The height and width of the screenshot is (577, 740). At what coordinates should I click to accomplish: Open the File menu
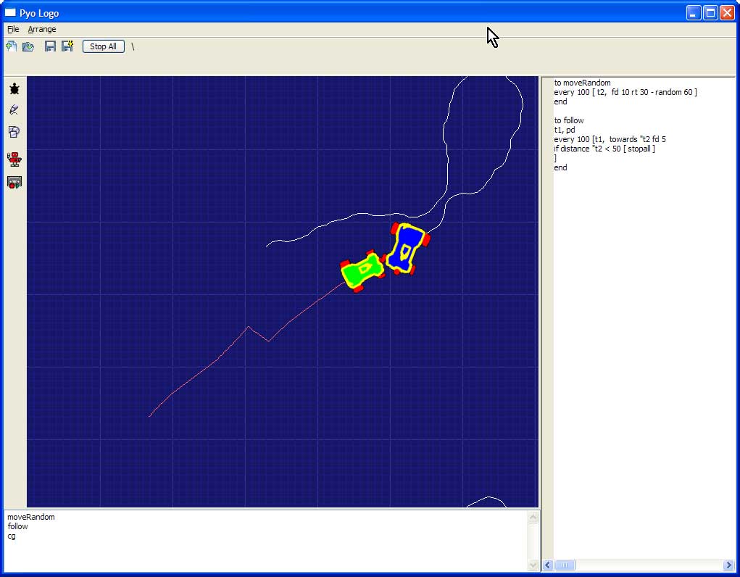coord(13,29)
